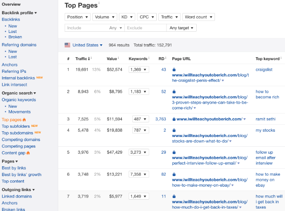The height and width of the screenshot is (211, 285).
Task: Click the lock icon in the craigslist row
Action: 174,70
